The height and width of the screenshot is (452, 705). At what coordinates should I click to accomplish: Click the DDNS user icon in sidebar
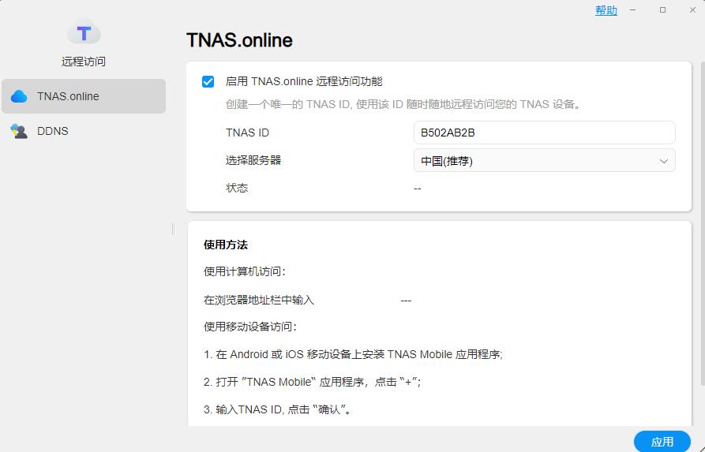pos(19,131)
